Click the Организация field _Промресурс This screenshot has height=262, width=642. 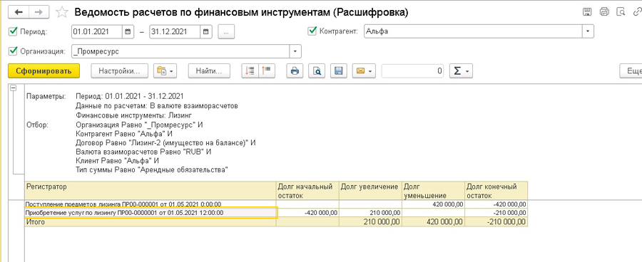point(181,51)
